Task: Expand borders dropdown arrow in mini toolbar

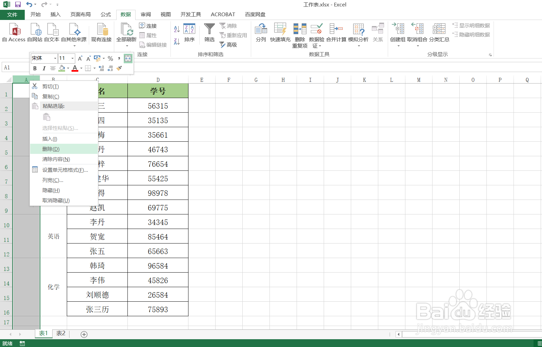Action: tap(94, 68)
